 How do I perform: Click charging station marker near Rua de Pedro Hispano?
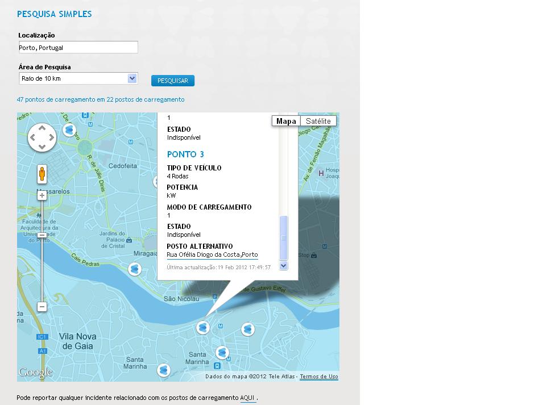click(69, 130)
